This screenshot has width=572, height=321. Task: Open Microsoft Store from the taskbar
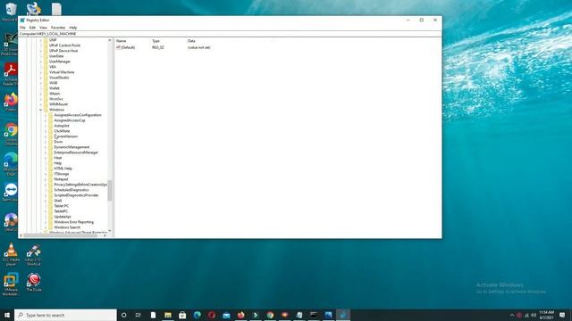pos(182,315)
